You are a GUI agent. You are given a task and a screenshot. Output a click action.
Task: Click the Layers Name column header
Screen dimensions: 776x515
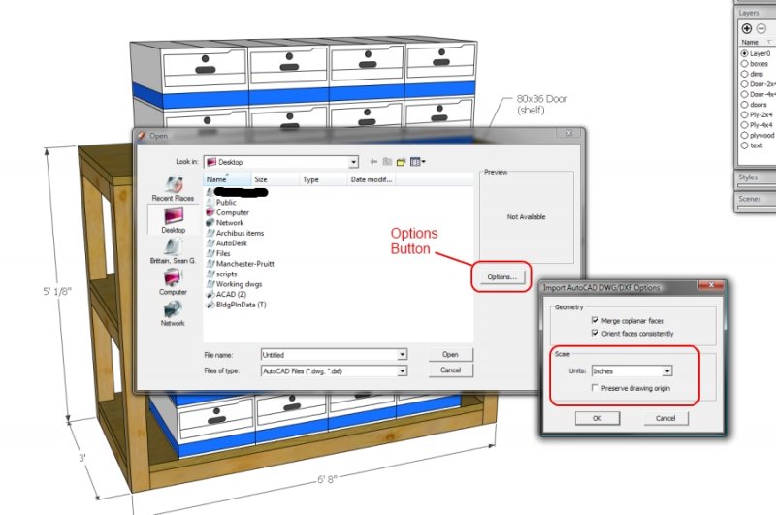point(750,42)
